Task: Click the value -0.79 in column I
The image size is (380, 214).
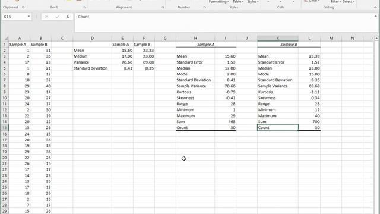Action: click(x=226, y=92)
